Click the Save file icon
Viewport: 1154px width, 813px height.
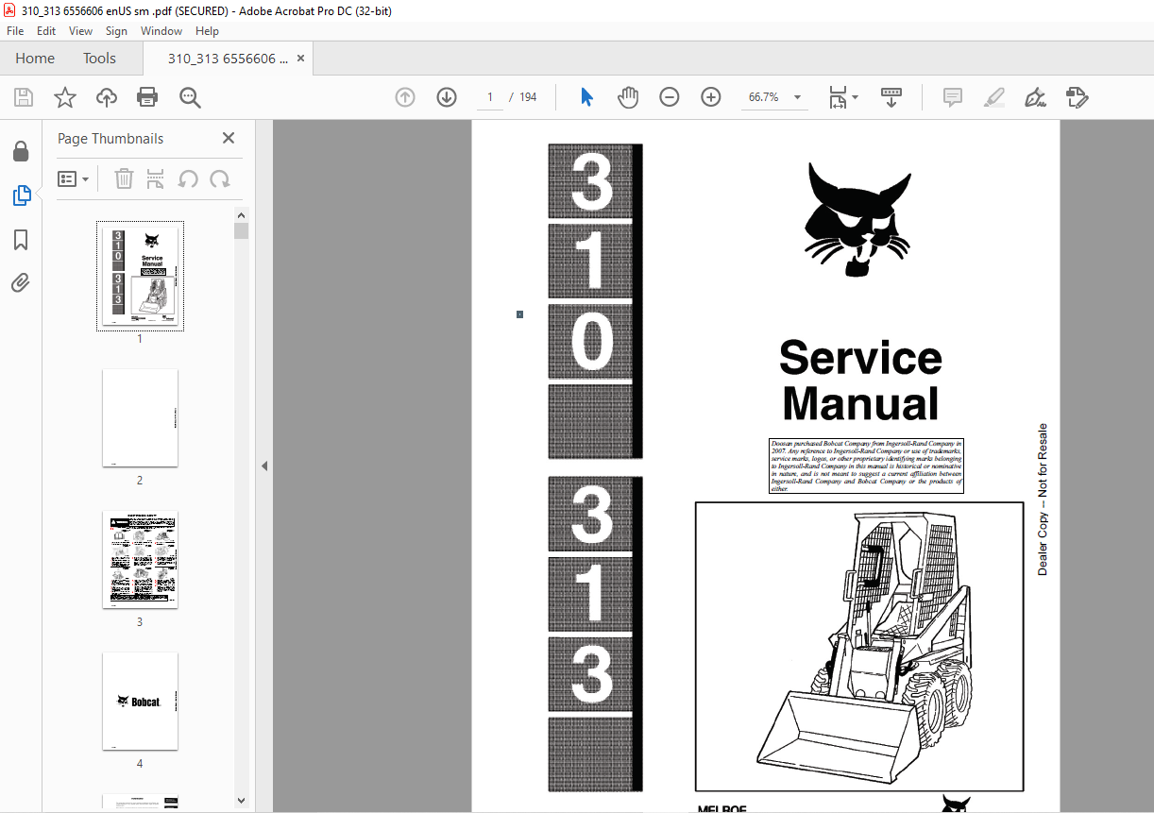pyautogui.click(x=24, y=97)
